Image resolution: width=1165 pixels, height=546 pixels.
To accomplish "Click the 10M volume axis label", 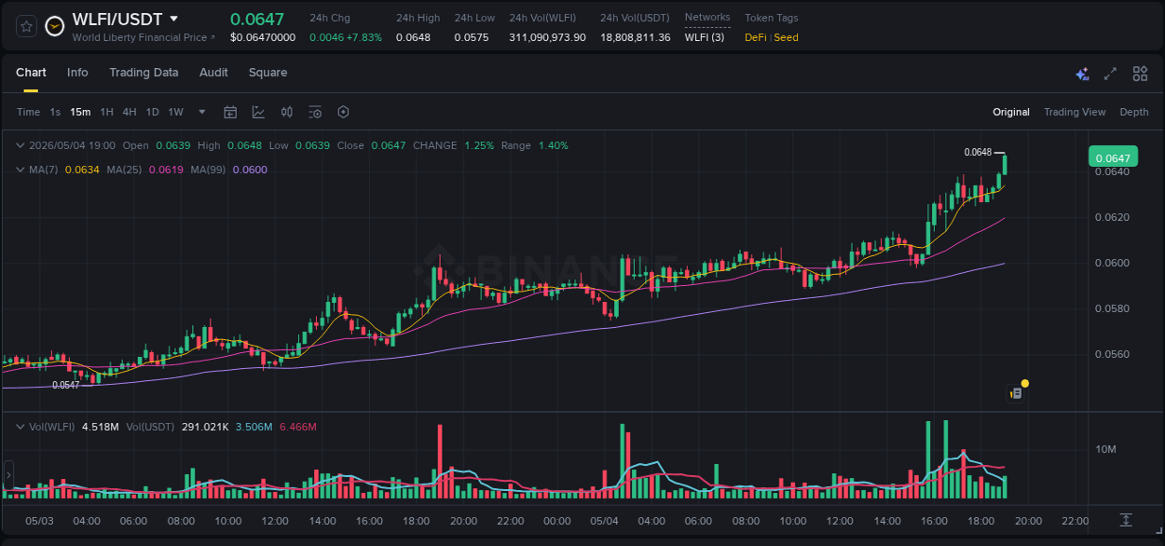I will click(1106, 449).
